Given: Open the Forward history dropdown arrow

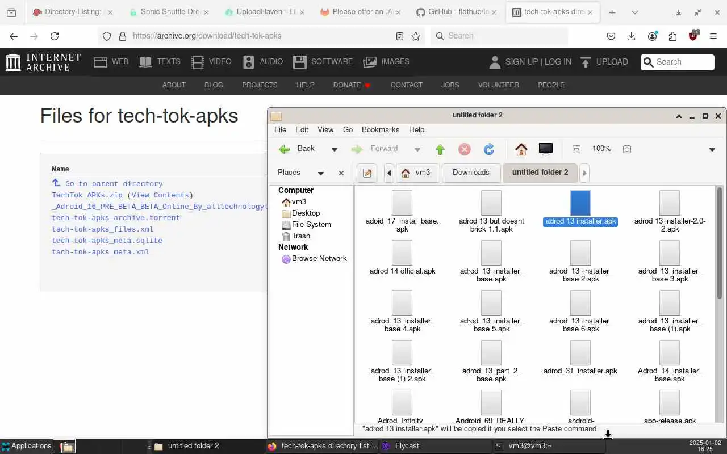Looking at the screenshot, I should pyautogui.click(x=417, y=150).
